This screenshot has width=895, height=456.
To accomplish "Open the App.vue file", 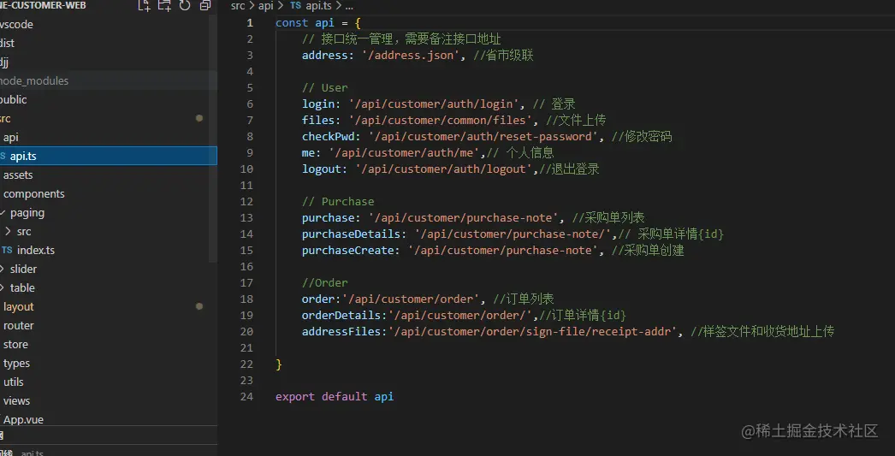I will (x=23, y=419).
